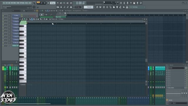Open the OPTIONS menu
This screenshot has height=106, width=188.
click(22, 3)
